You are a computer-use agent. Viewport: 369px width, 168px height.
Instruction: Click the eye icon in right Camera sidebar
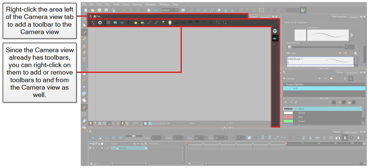(274, 31)
